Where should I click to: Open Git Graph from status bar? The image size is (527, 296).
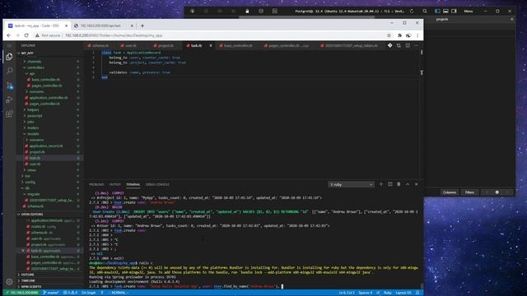(x=89, y=293)
